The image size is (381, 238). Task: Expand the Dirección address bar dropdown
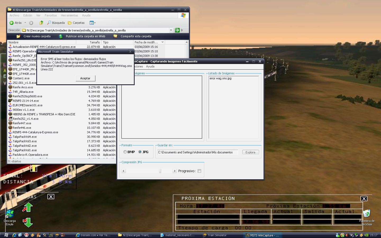pyautogui.click(x=171, y=30)
